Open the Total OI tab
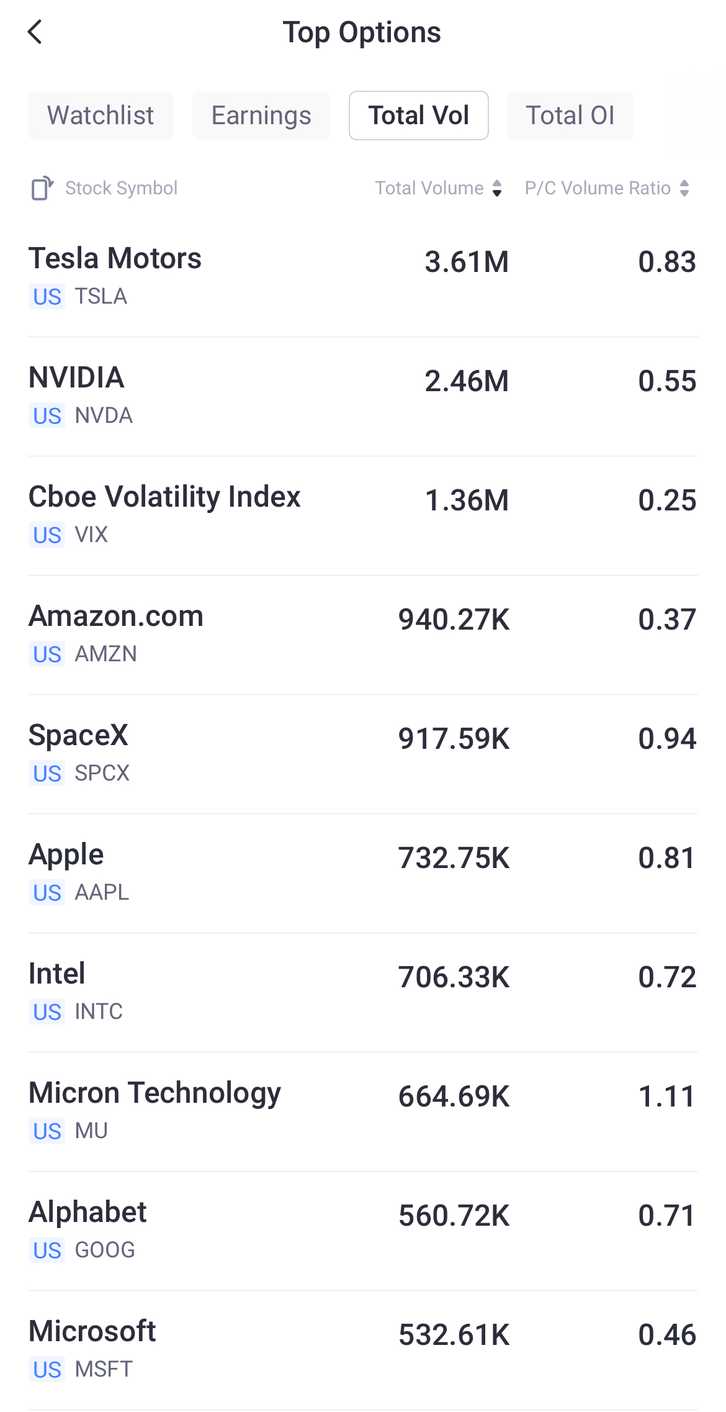The width and height of the screenshot is (726, 1412). click(x=570, y=115)
